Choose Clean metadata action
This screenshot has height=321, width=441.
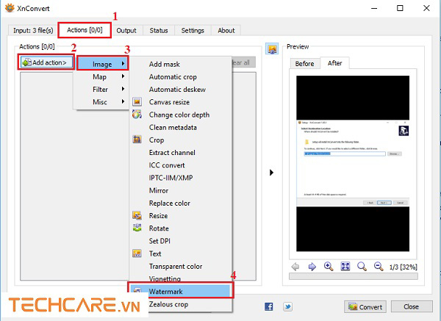pyautogui.click(x=181, y=127)
